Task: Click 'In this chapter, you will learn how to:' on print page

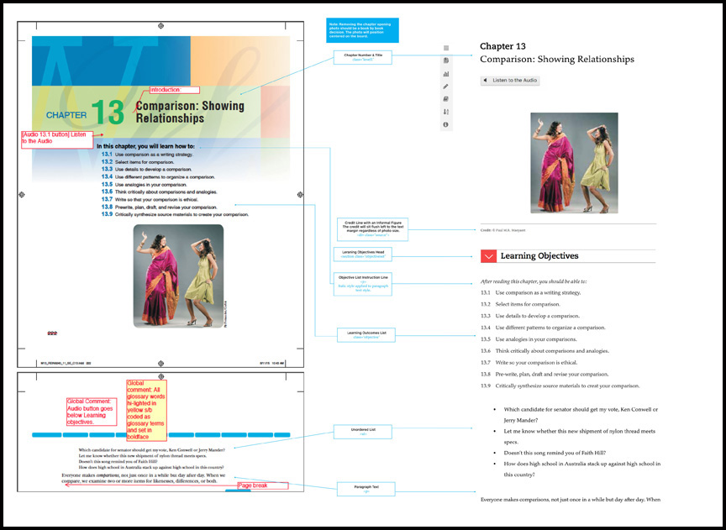Action: coord(146,146)
